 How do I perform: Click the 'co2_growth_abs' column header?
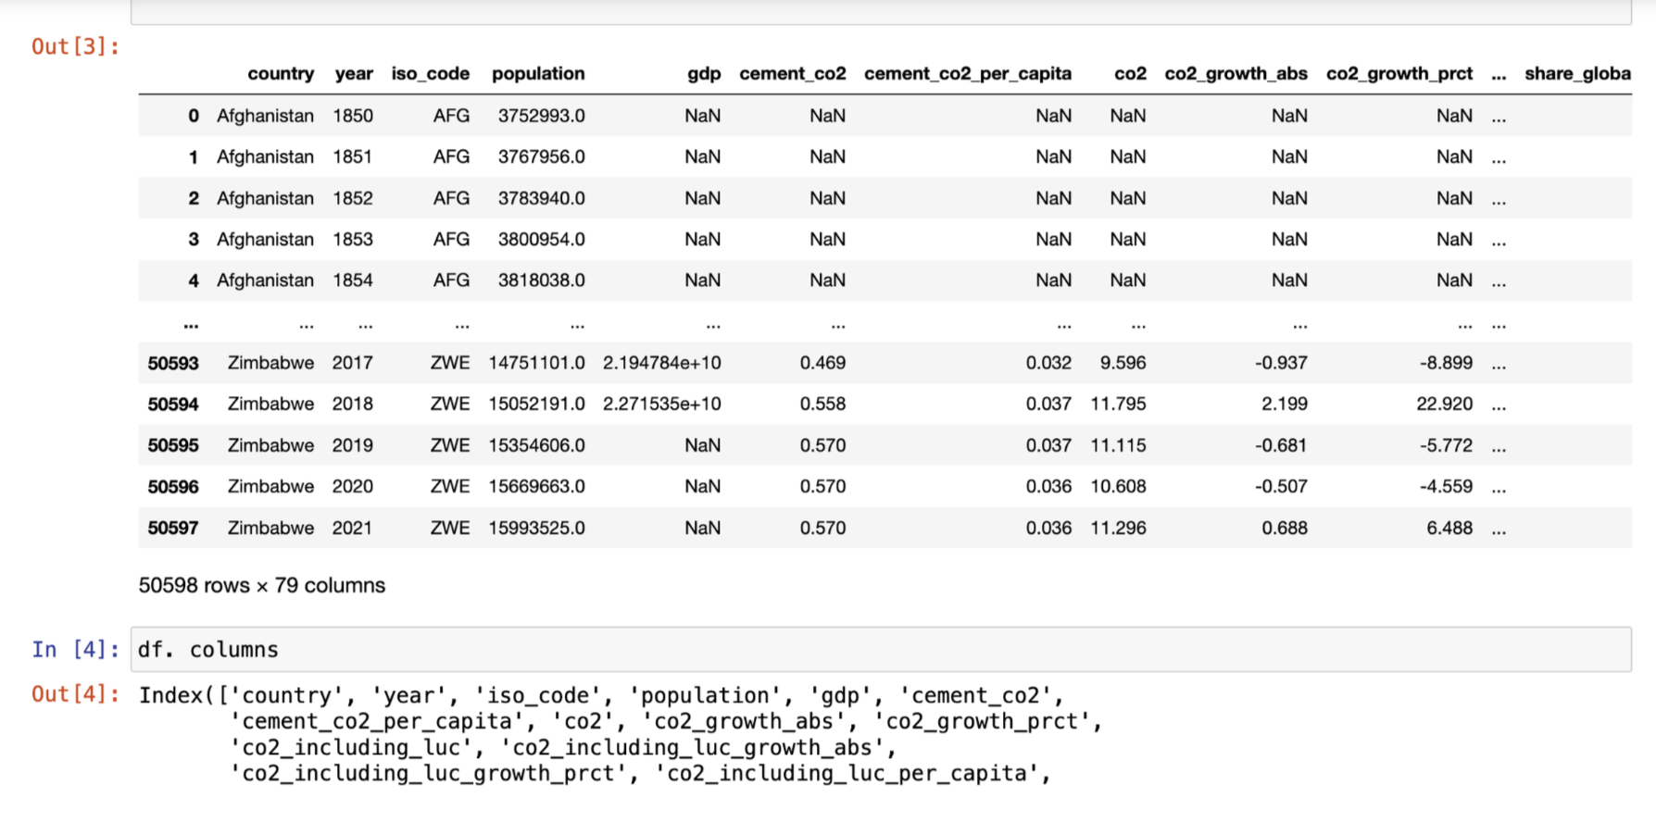(x=1236, y=74)
